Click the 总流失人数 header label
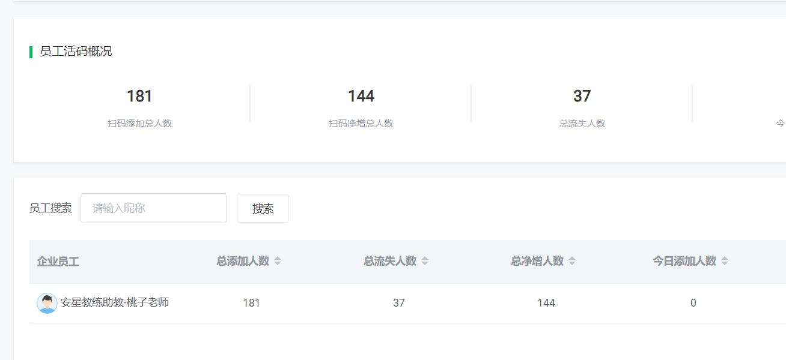 coord(390,261)
